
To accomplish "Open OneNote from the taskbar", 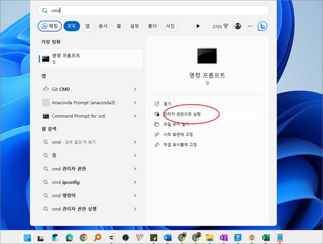I will tap(224, 238).
